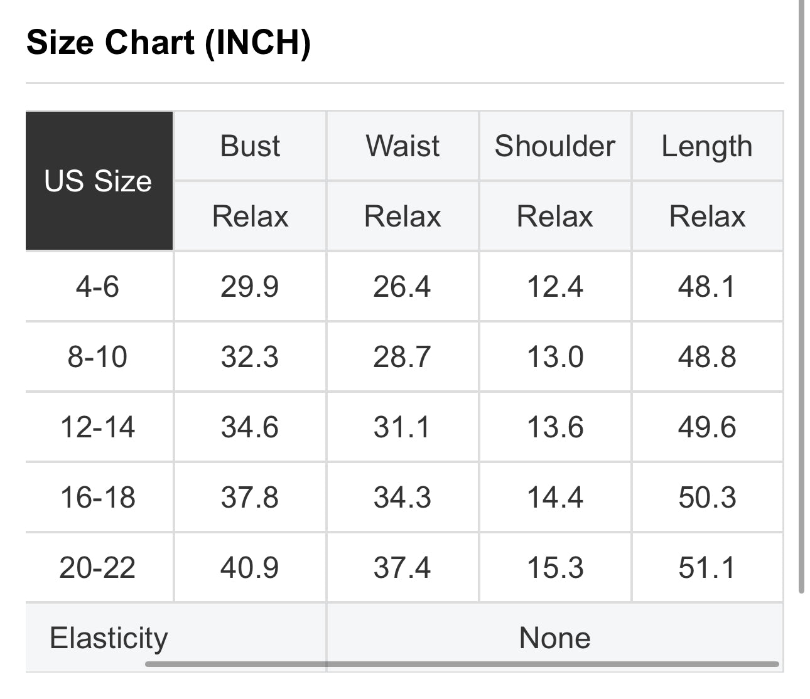Click the None elasticity value
The width and height of the screenshot is (810, 699).
coord(555,638)
